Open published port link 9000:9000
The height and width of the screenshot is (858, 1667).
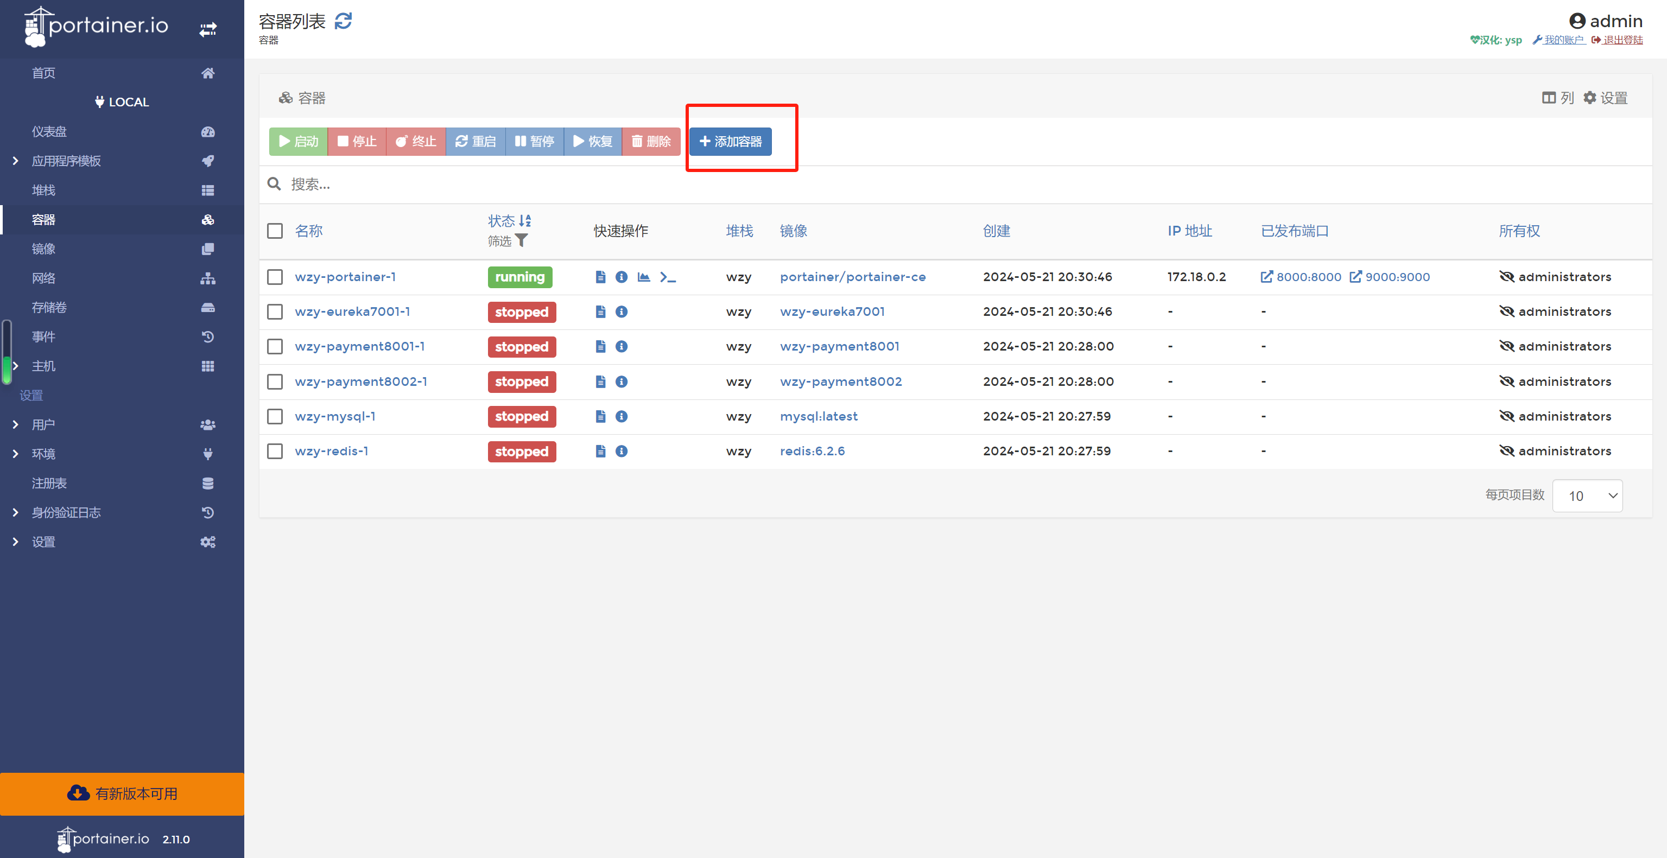click(1390, 277)
